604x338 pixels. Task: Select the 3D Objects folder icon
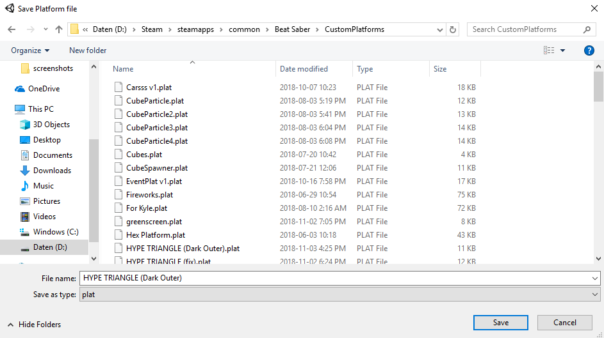25,125
